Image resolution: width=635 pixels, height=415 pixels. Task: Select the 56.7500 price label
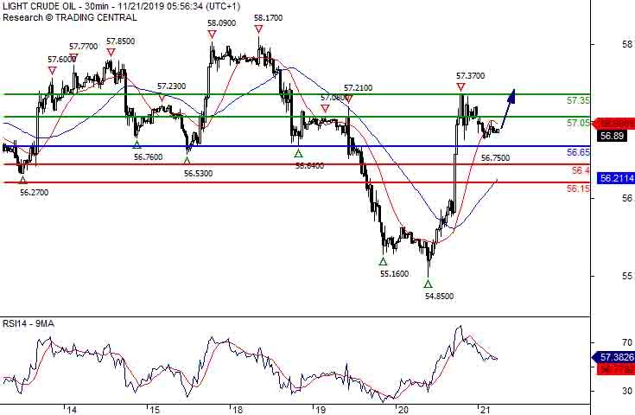click(495, 158)
